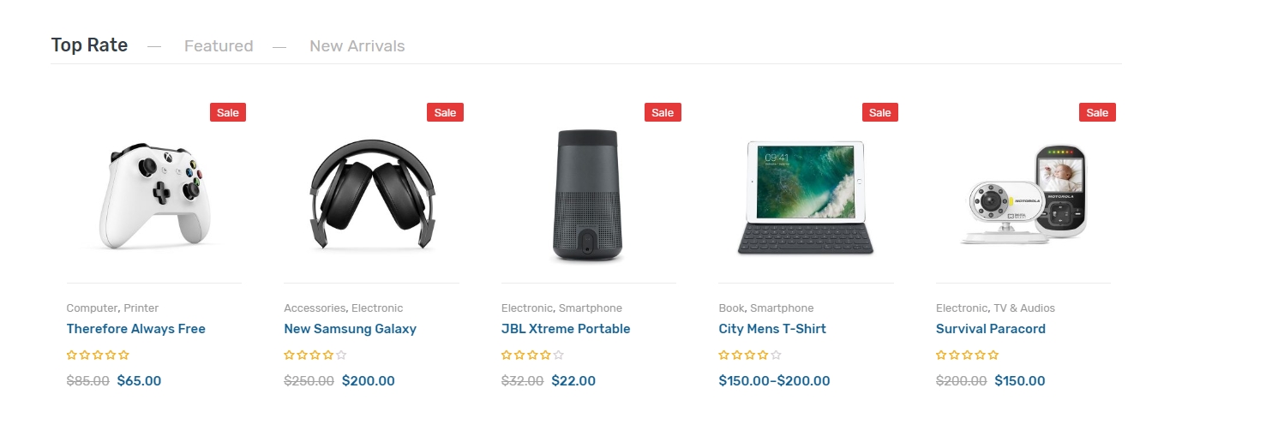Visit City Mens T-Shirt product link
Viewport: 1272px width, 430px height.
point(772,329)
